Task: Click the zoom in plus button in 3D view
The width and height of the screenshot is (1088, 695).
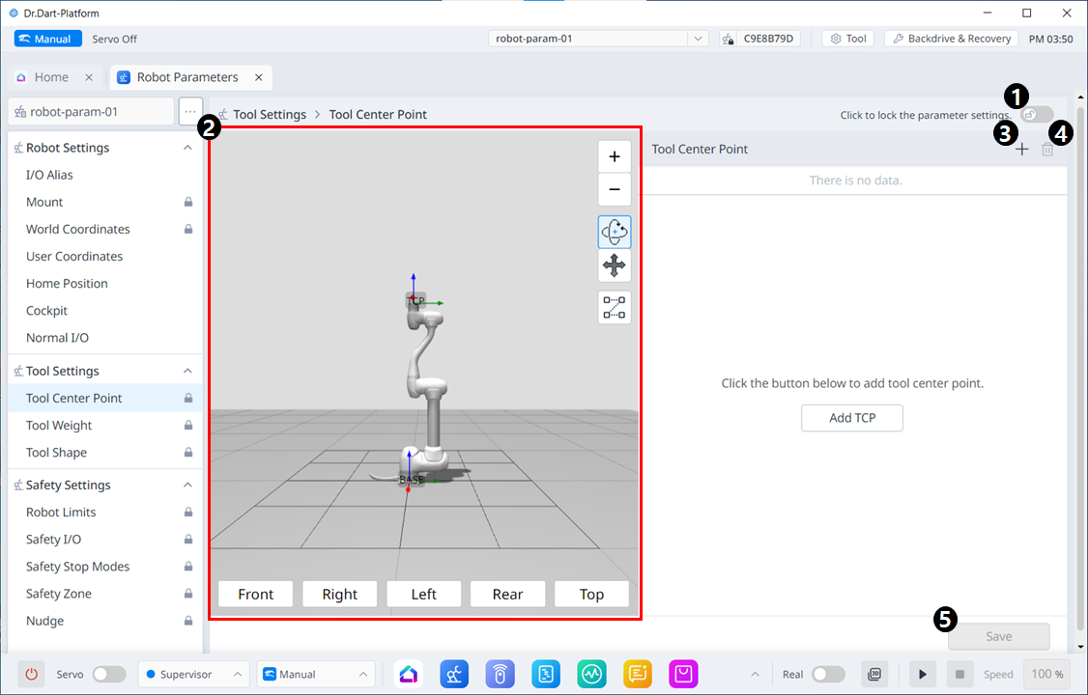Action: 615,156
